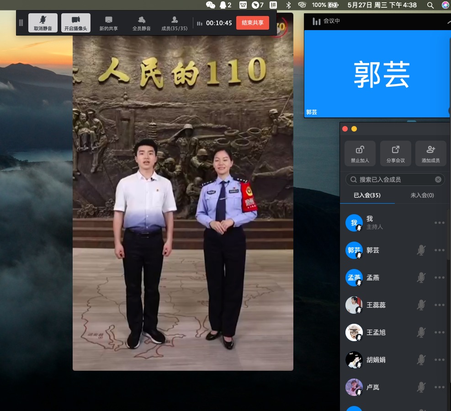
Task: Lock the meeting with 禁止加人
Action: pyautogui.click(x=360, y=153)
